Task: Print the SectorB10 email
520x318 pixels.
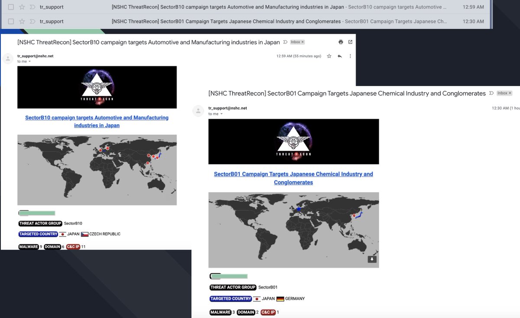Action: tap(341, 42)
